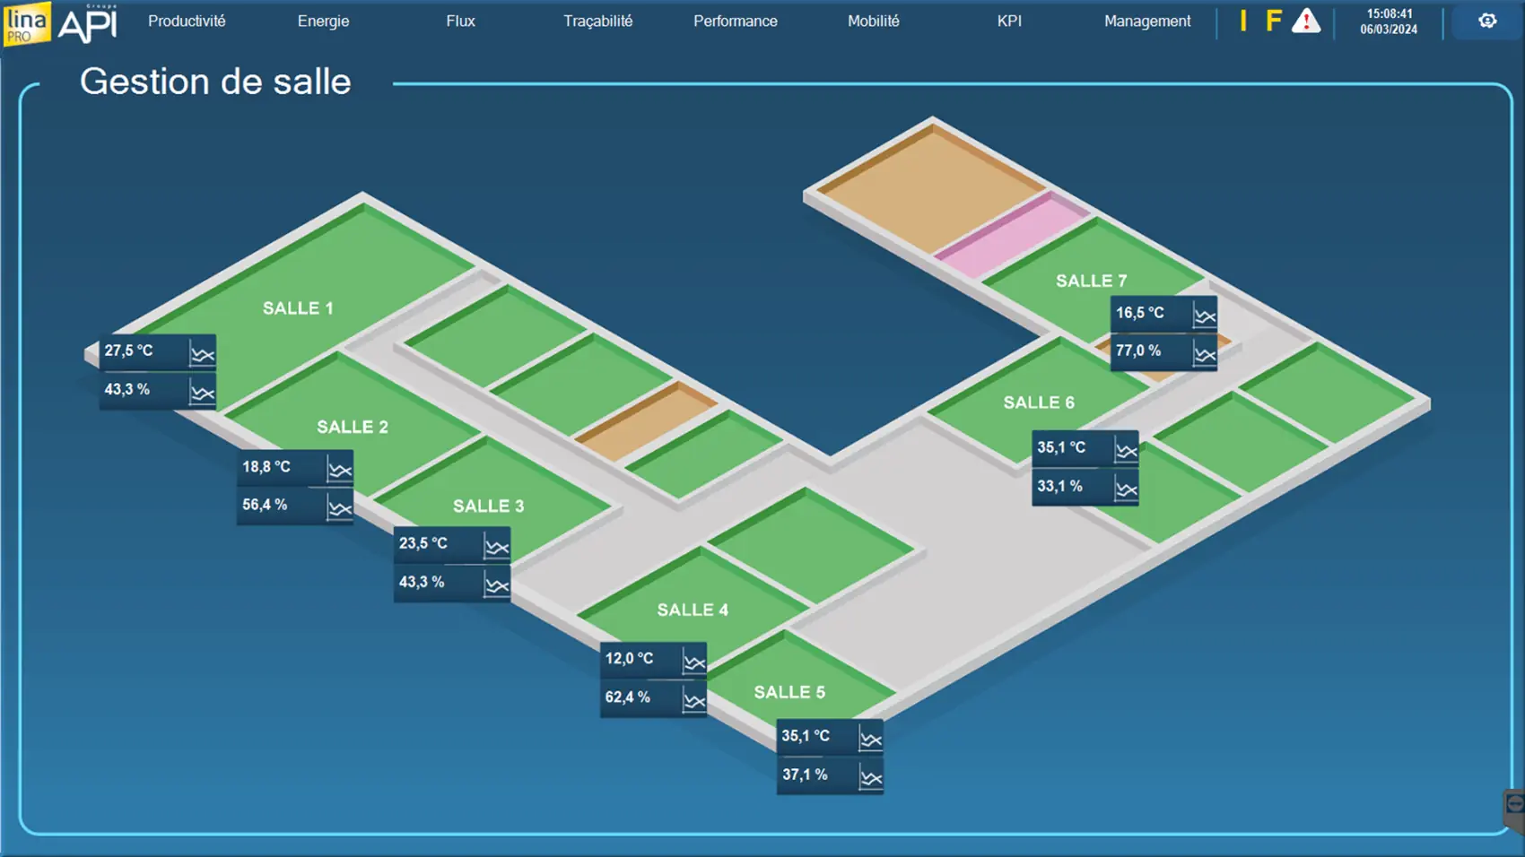Click the yellow I indicator
1525x857 pixels.
tap(1243, 21)
